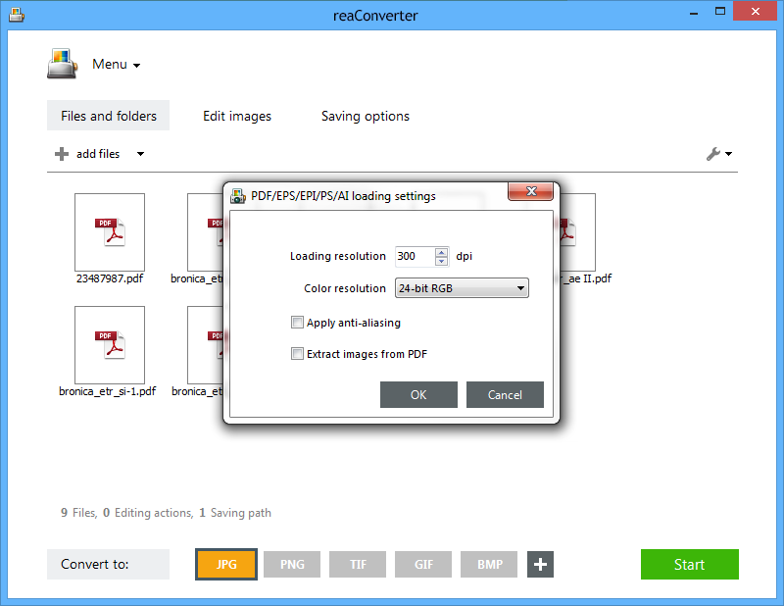This screenshot has height=606, width=784.
Task: Confirm loading settings with OK
Action: [x=418, y=395]
